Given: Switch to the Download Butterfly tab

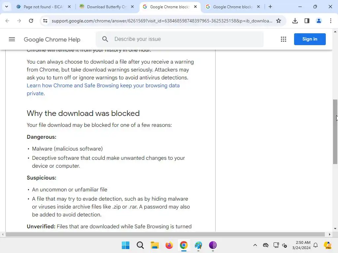Looking at the screenshot, I should [x=107, y=7].
